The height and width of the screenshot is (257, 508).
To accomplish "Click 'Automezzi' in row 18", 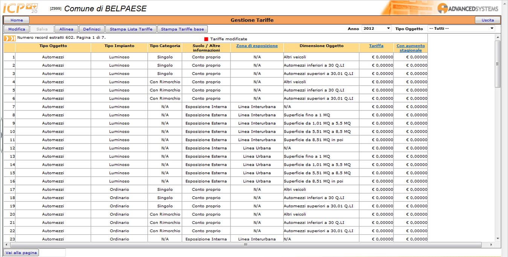I will [53, 198].
